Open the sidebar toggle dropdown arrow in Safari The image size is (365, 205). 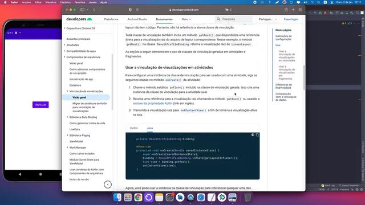(x=87, y=10)
